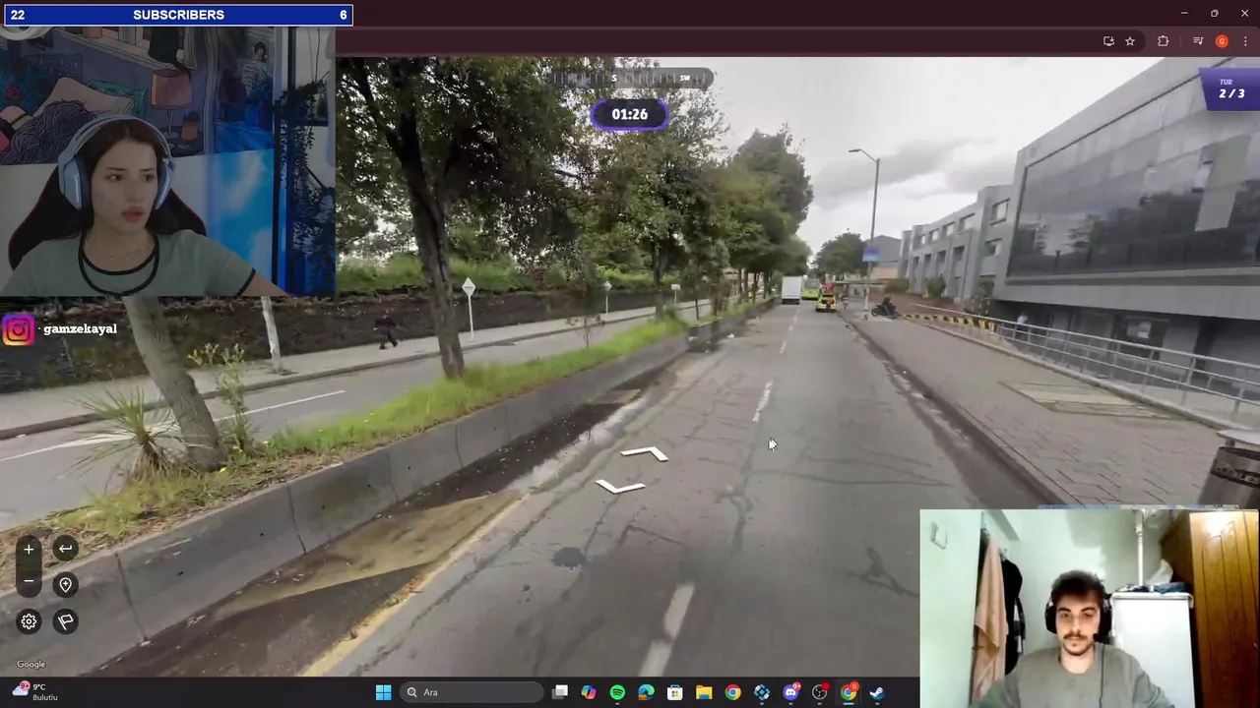This screenshot has width=1260, height=708.
Task: Open File Explorer from the taskbar
Action: point(704,692)
